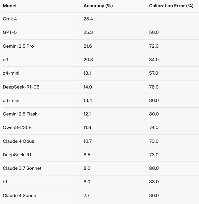Click the Accuracy (%) column header
Viewport: 199px width, 204px height.
[98, 6]
